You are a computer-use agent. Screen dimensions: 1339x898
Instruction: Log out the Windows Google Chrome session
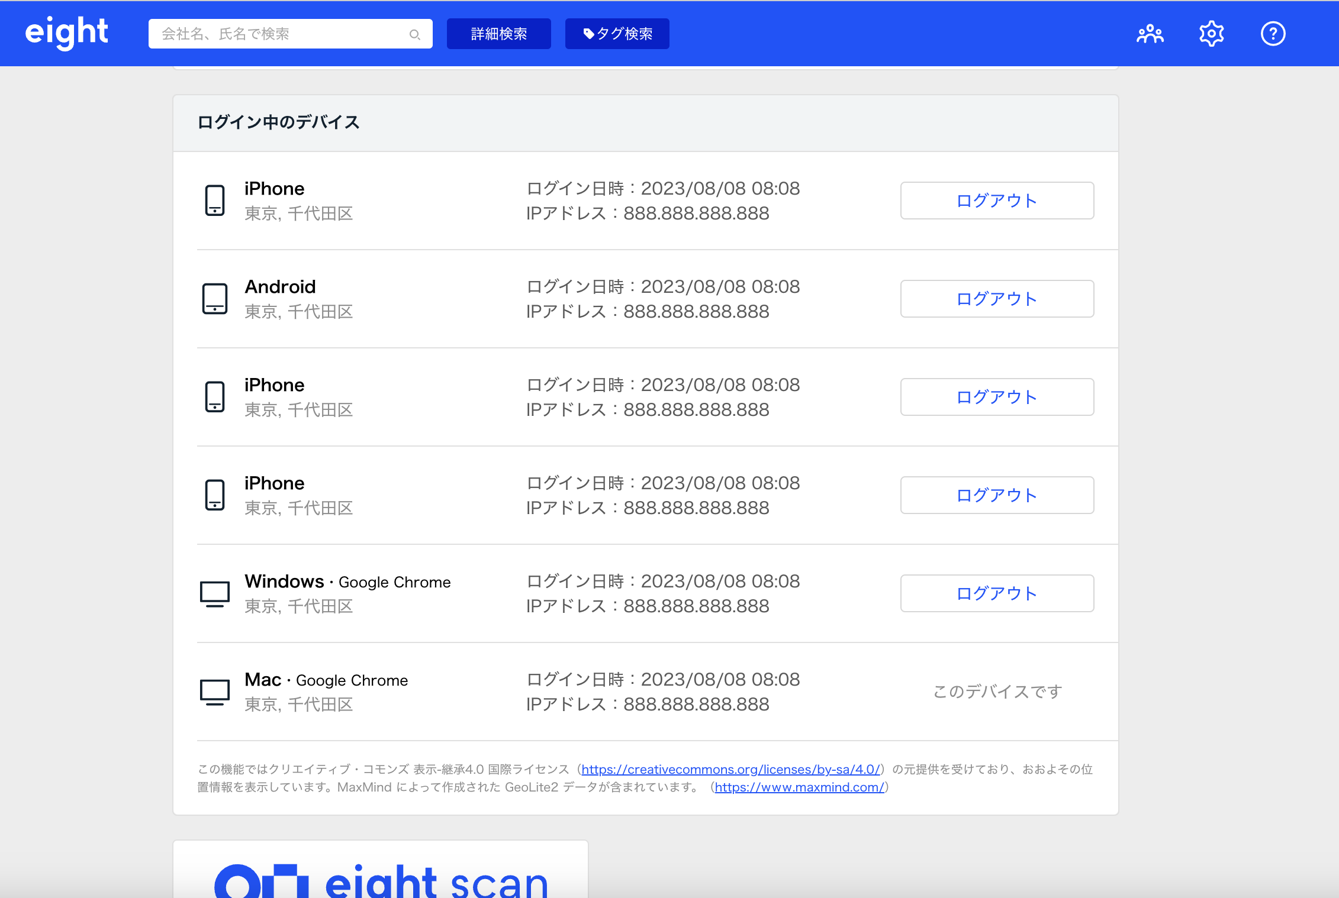pyautogui.click(x=997, y=593)
